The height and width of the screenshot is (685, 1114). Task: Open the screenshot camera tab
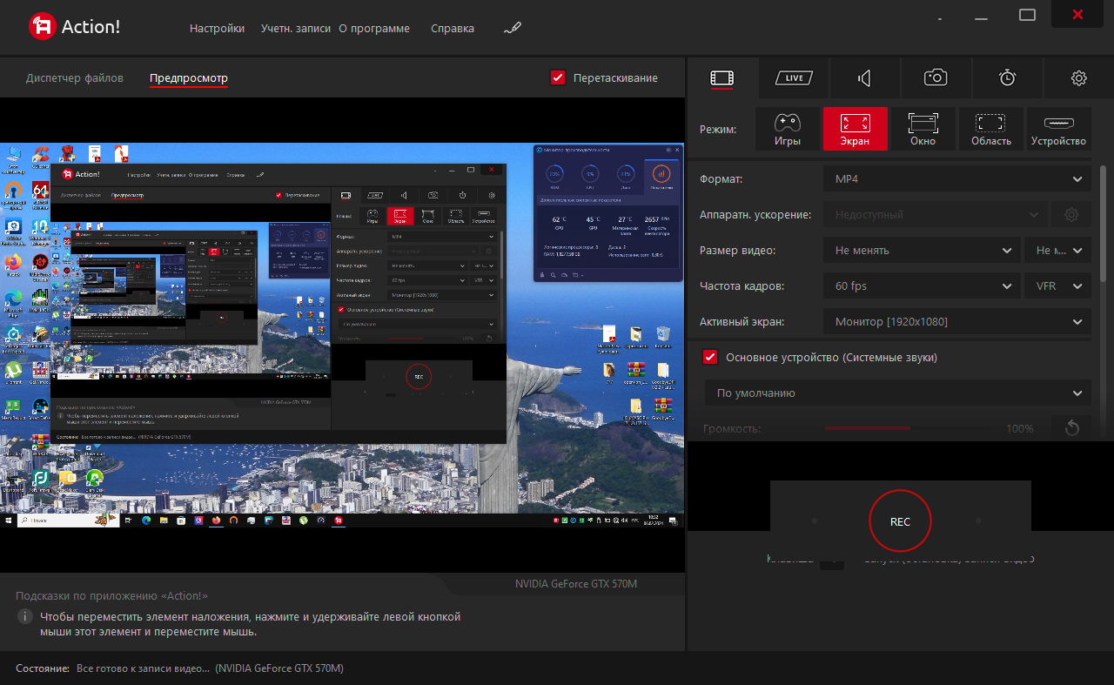[936, 77]
